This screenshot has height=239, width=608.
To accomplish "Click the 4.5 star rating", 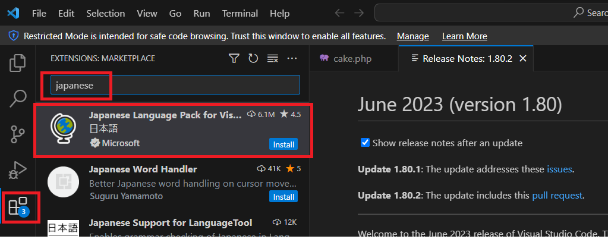I will [291, 115].
